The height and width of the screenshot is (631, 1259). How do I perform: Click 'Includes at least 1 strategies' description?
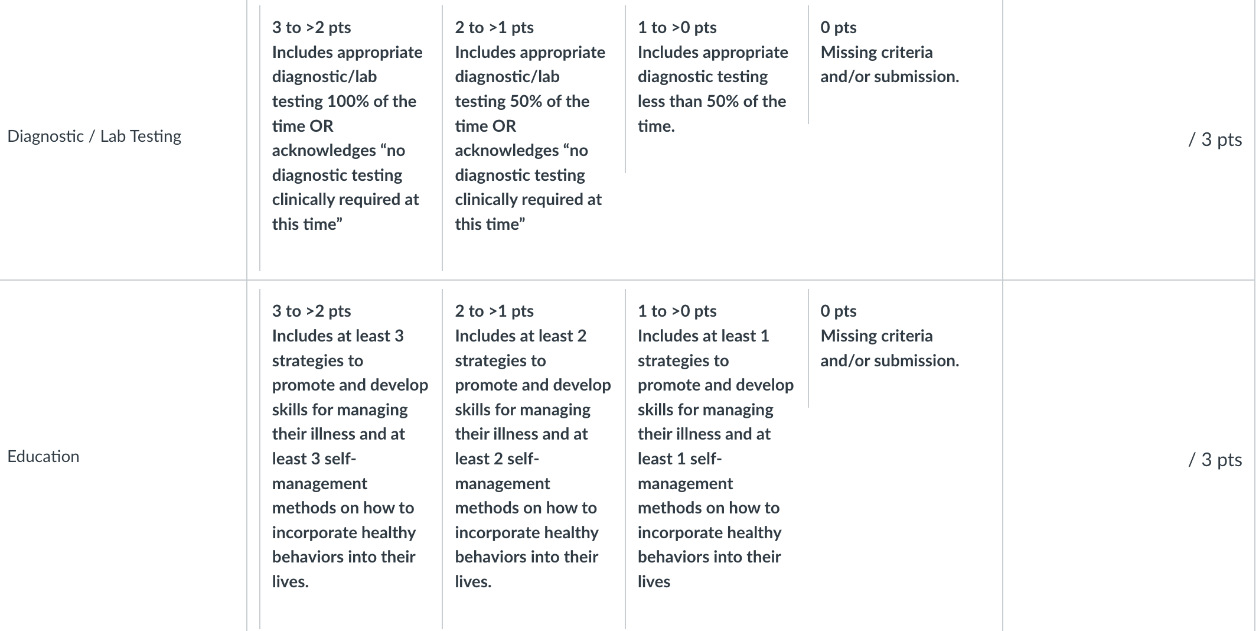click(x=703, y=348)
